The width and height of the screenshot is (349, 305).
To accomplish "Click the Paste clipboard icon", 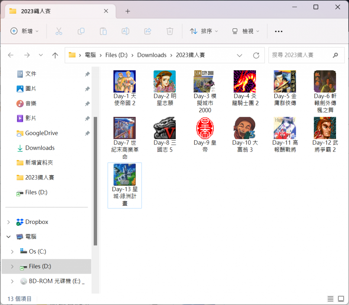I will tap(103, 31).
